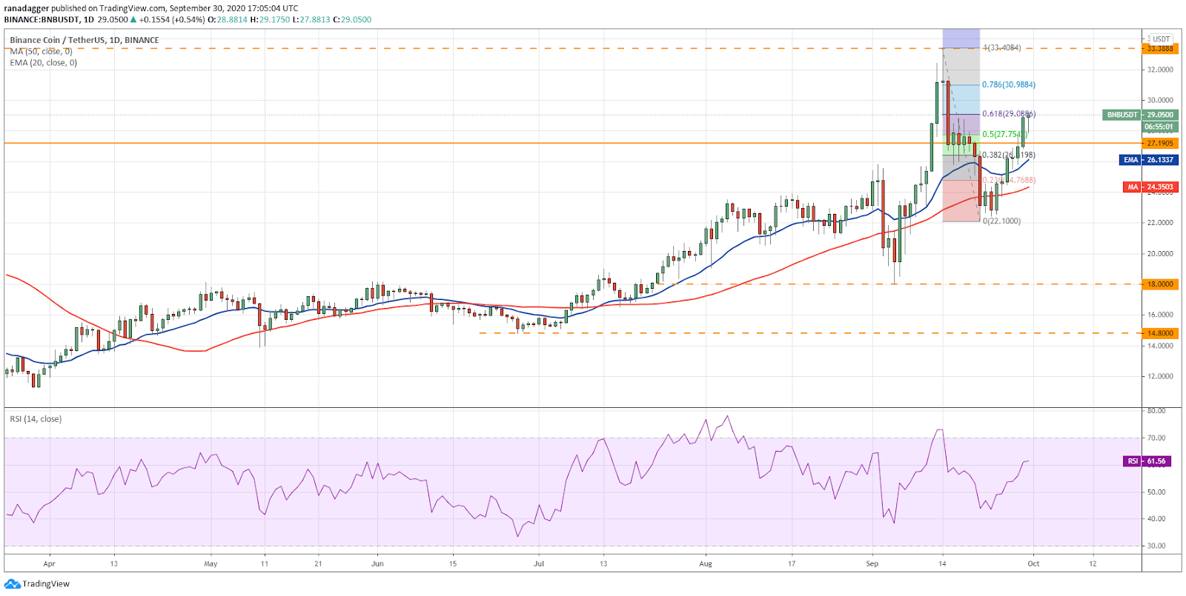
Task: Click the 50.00 RSI axis label
Action: click(1156, 492)
